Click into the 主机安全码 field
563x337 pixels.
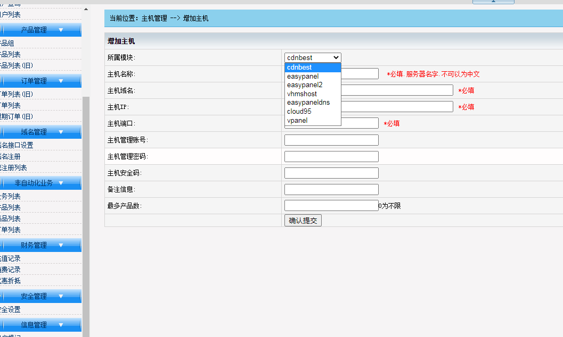(331, 173)
